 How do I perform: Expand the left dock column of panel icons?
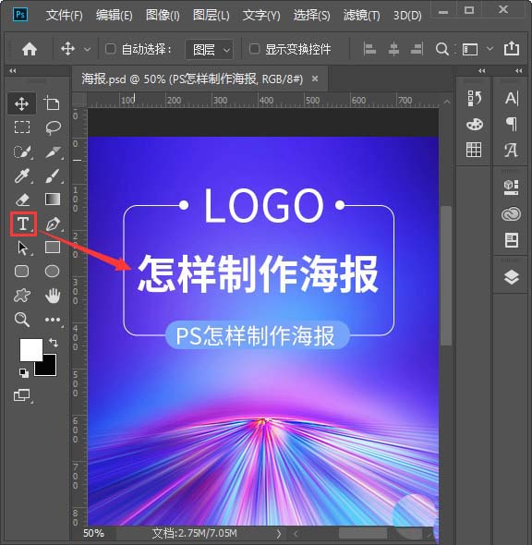coord(481,70)
